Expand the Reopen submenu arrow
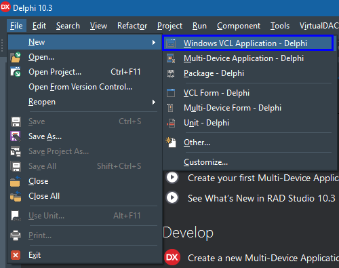The image size is (339, 268). [x=154, y=102]
